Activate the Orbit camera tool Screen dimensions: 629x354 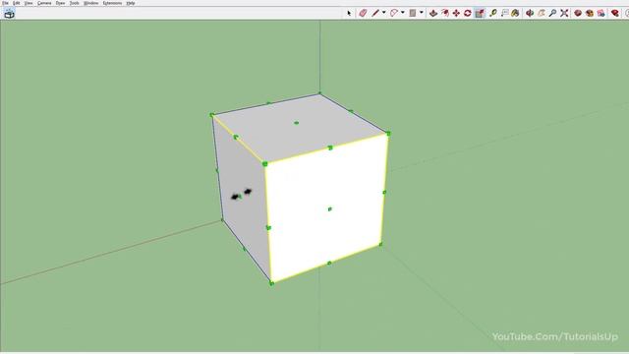[x=530, y=13]
